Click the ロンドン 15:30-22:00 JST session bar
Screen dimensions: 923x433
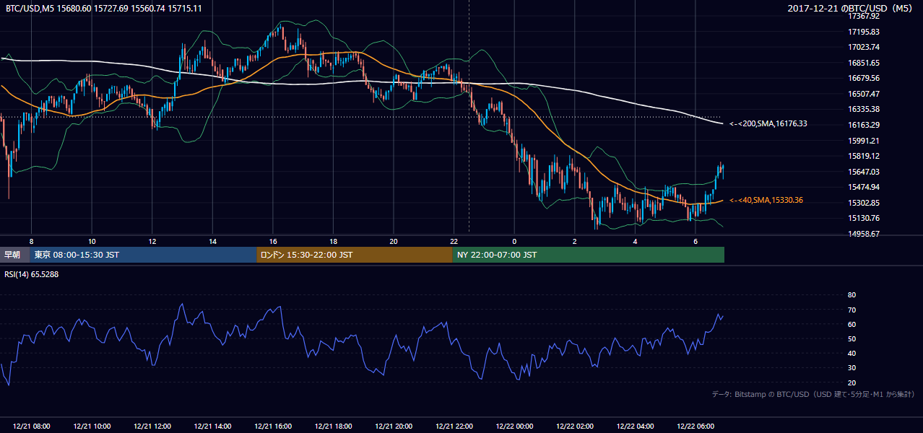tap(355, 255)
